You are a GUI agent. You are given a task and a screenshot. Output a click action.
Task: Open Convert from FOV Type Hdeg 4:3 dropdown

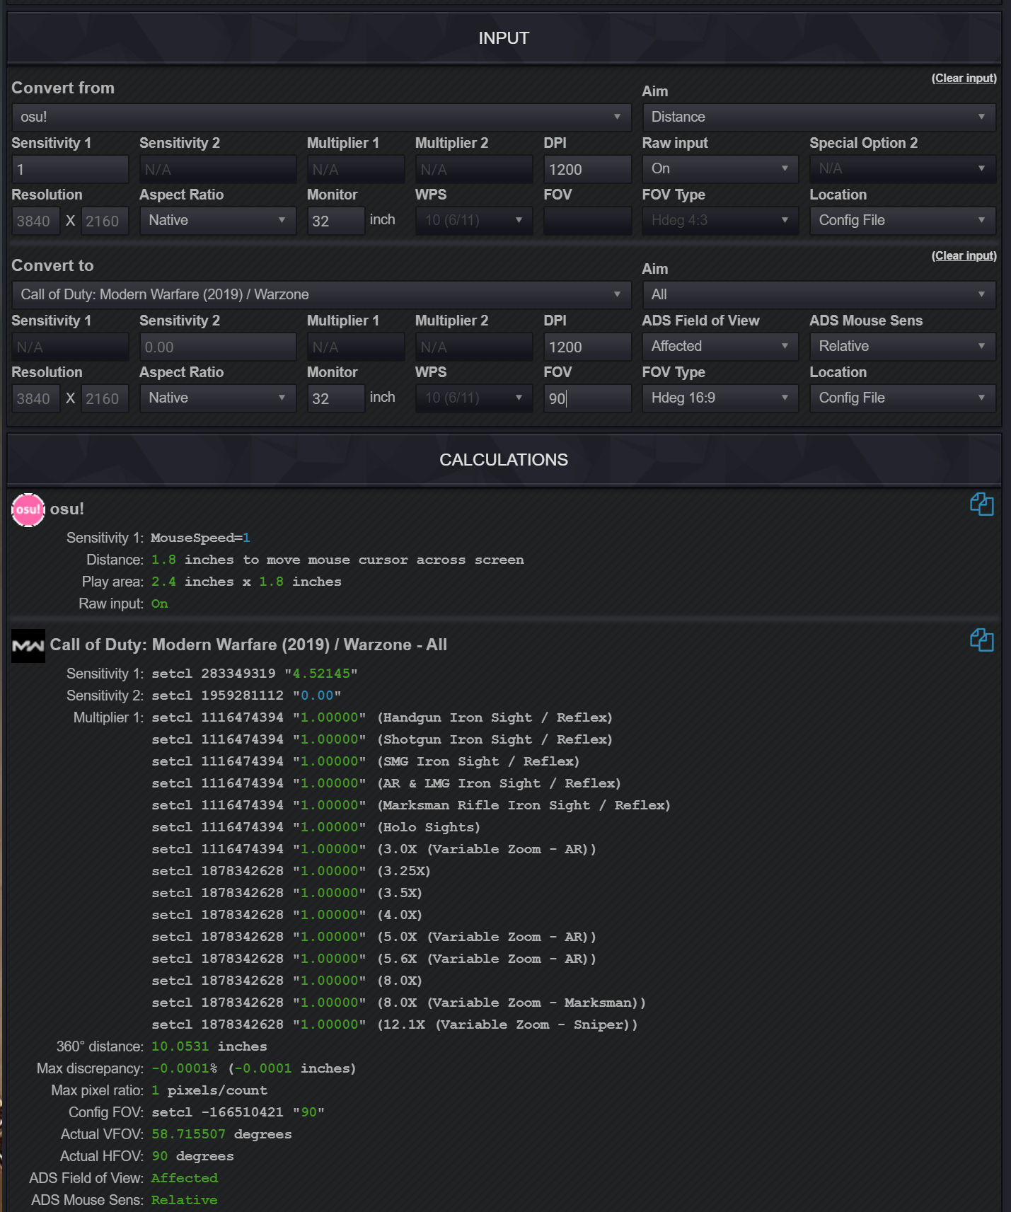click(720, 220)
